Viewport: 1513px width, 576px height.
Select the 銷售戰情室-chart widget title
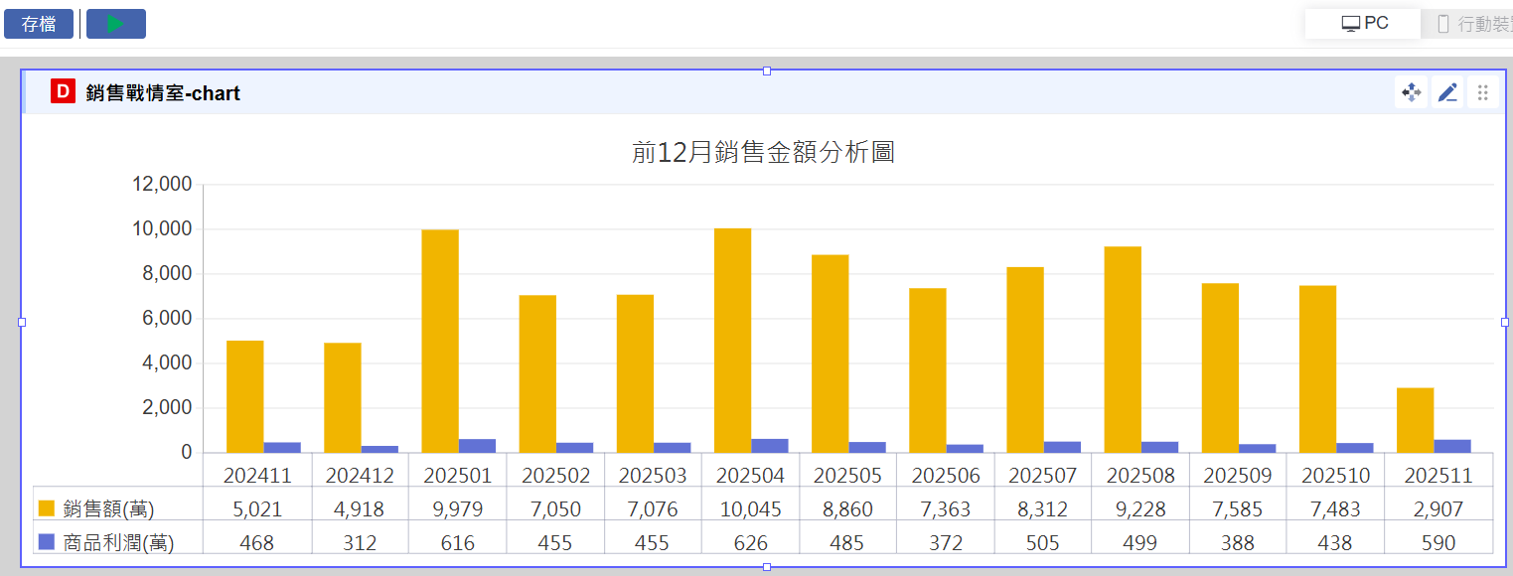[163, 93]
